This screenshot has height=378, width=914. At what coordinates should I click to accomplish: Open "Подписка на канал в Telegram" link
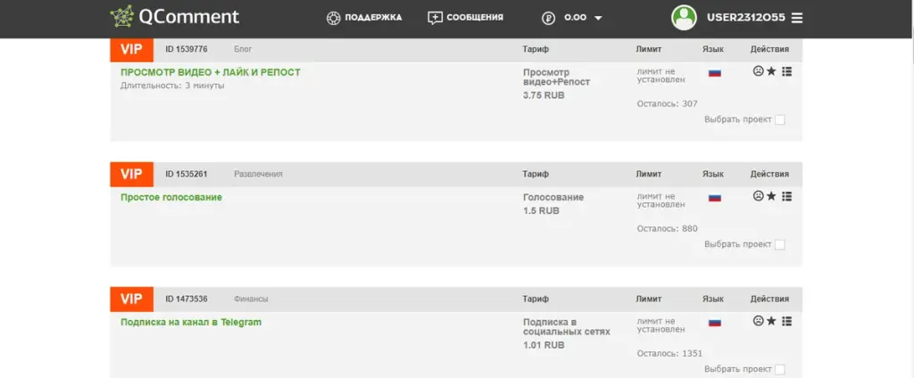(x=191, y=322)
